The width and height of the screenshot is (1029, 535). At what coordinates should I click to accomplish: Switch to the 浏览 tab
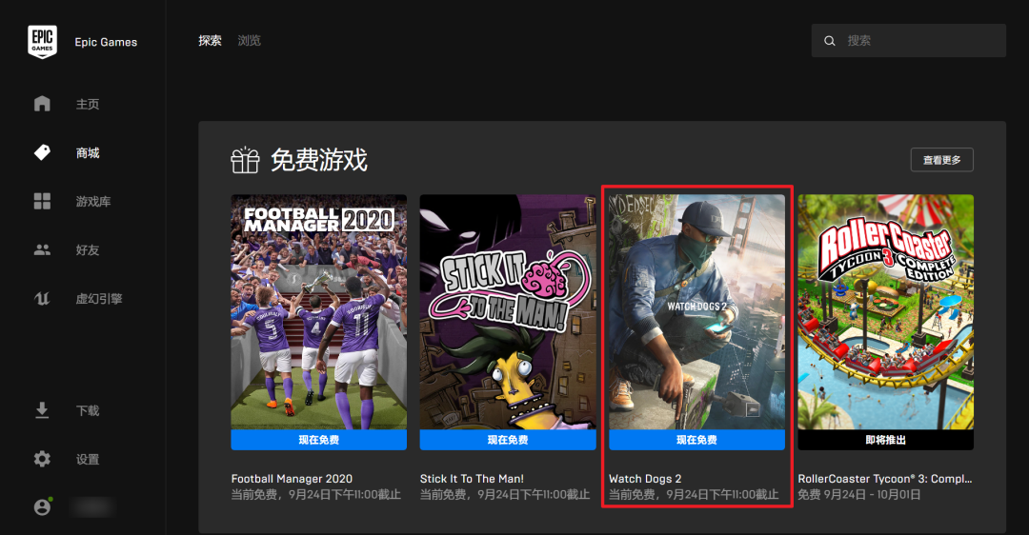250,41
